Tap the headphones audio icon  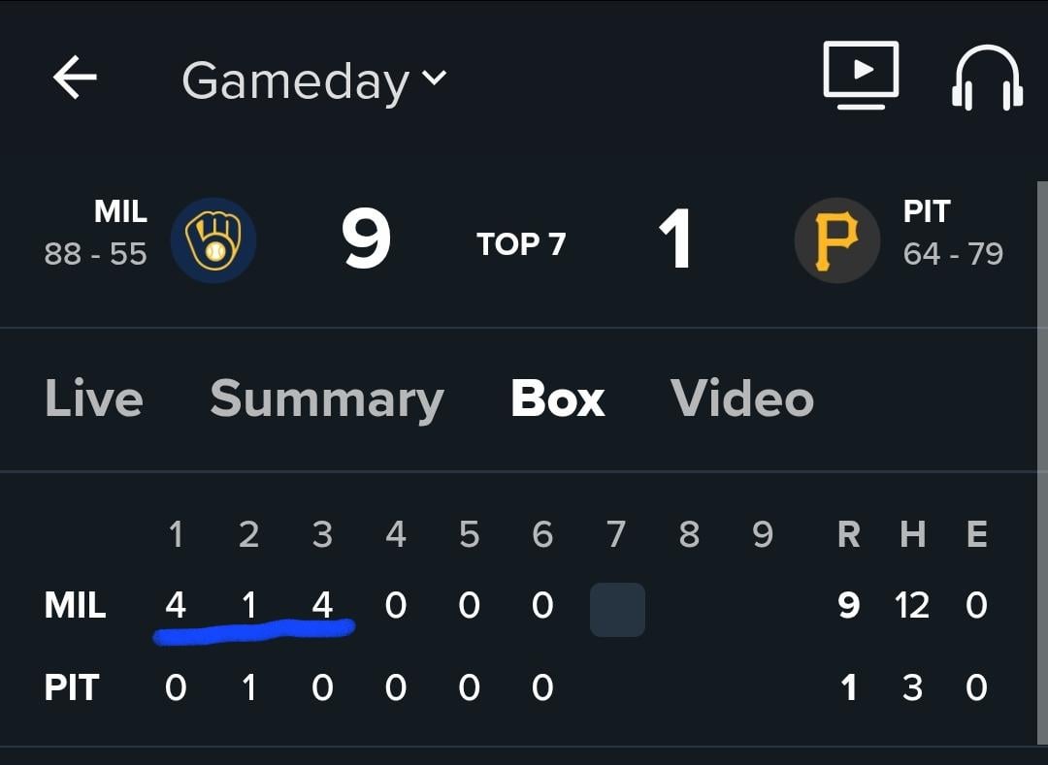tap(987, 78)
